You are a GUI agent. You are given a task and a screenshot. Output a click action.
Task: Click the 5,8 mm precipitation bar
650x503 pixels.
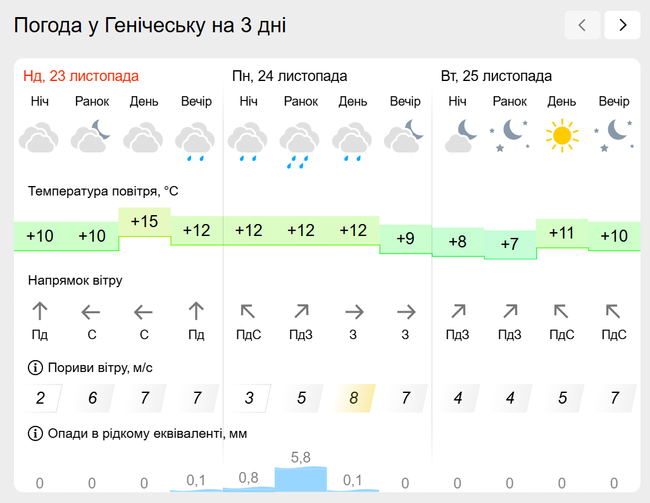point(301,478)
